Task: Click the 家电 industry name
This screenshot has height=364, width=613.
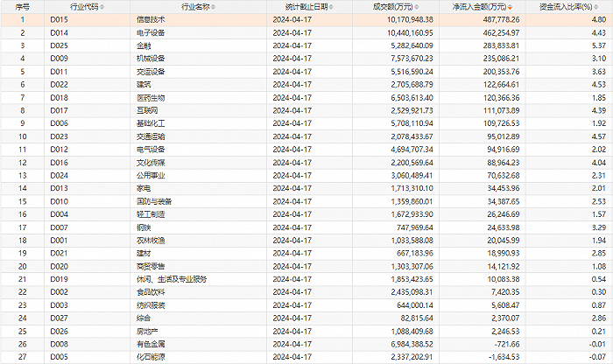Action: point(144,188)
